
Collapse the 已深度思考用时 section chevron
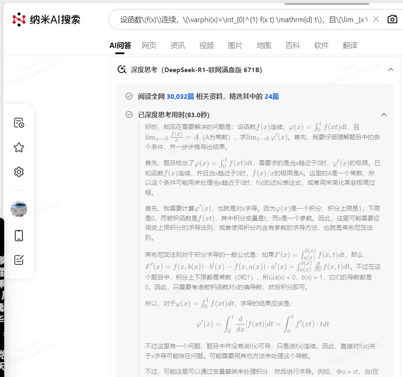point(384,115)
